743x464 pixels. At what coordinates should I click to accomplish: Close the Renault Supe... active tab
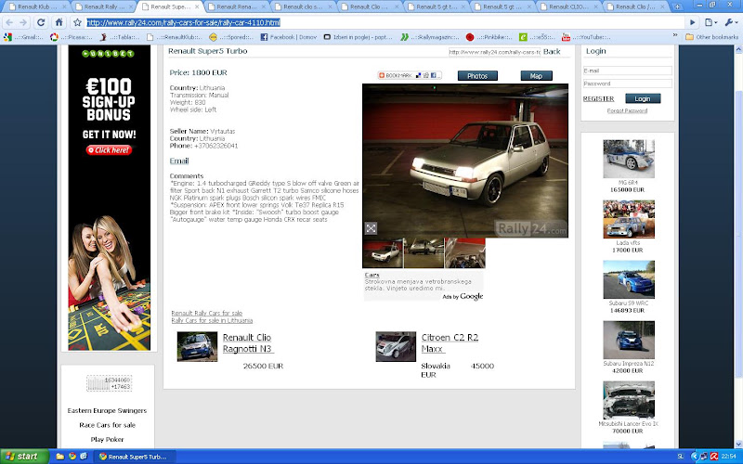tap(197, 6)
